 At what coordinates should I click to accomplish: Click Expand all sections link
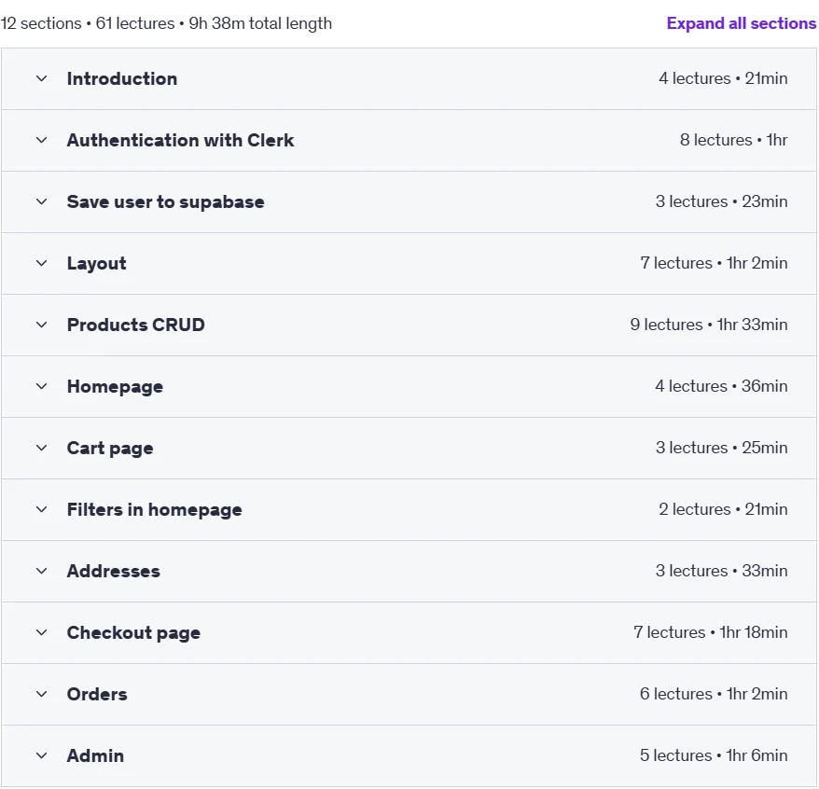742,23
